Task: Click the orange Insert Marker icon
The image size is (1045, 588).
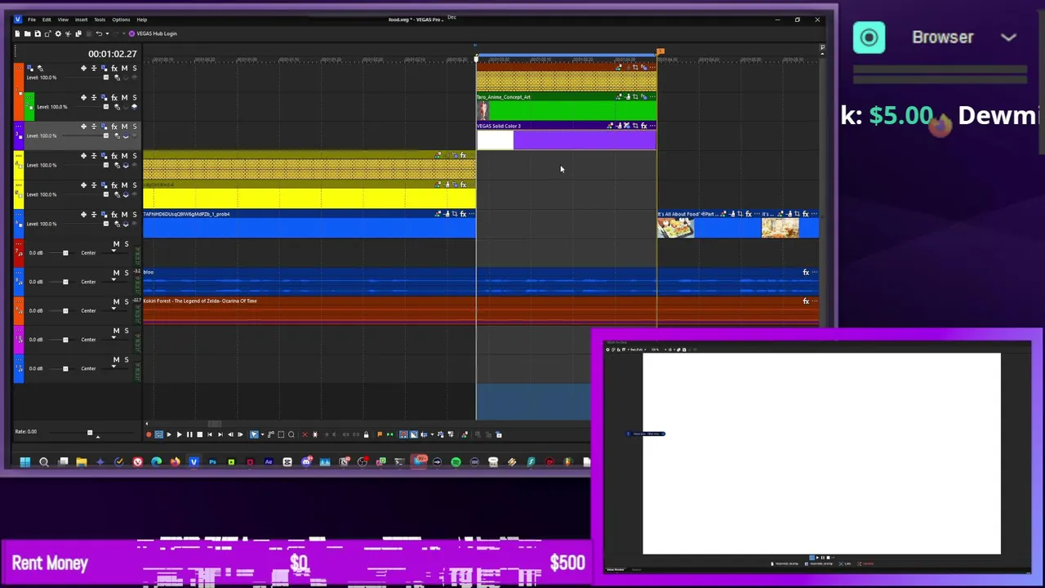Action: [379, 434]
